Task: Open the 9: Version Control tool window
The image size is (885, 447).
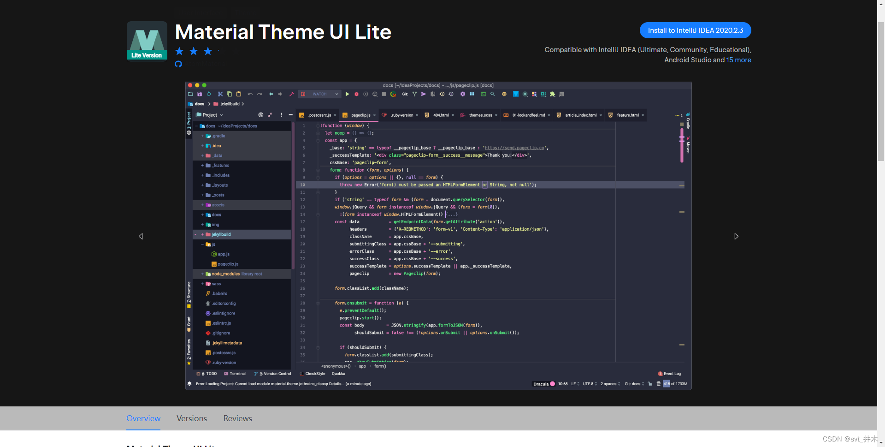Action: pos(272,374)
